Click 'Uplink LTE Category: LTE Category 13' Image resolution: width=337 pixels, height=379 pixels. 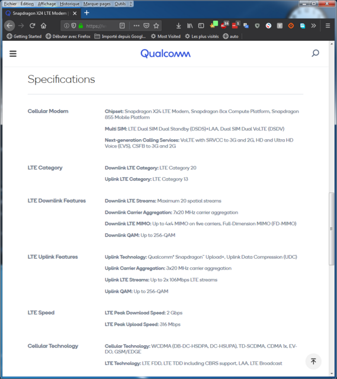146,179
